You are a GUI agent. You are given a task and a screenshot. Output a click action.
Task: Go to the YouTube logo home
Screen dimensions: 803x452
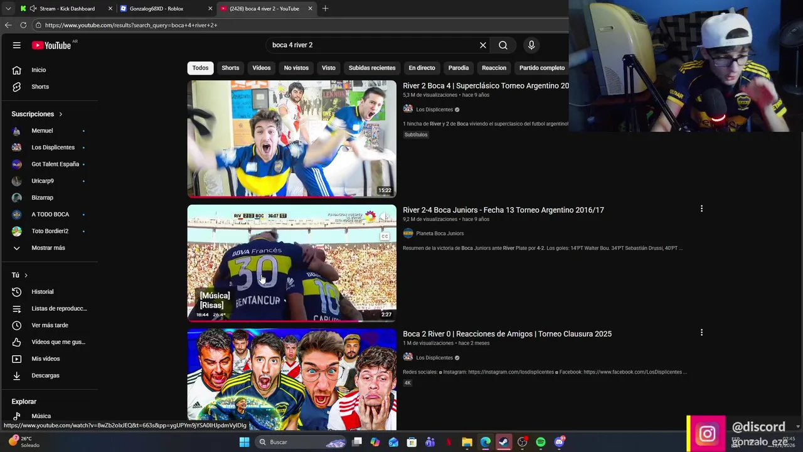click(x=51, y=45)
